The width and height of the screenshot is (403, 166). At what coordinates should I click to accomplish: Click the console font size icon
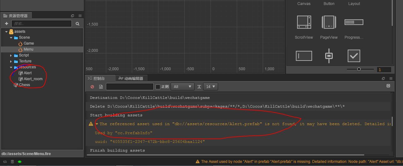click(x=199, y=87)
